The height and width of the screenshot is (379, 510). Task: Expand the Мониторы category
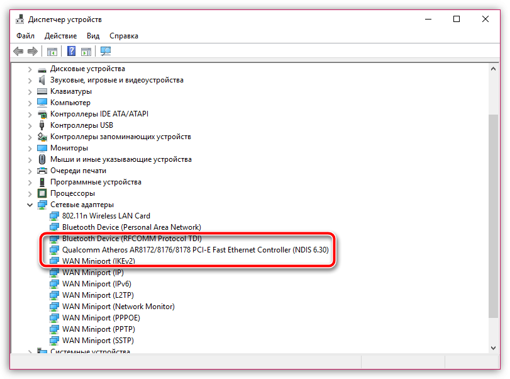pyautogui.click(x=30, y=148)
